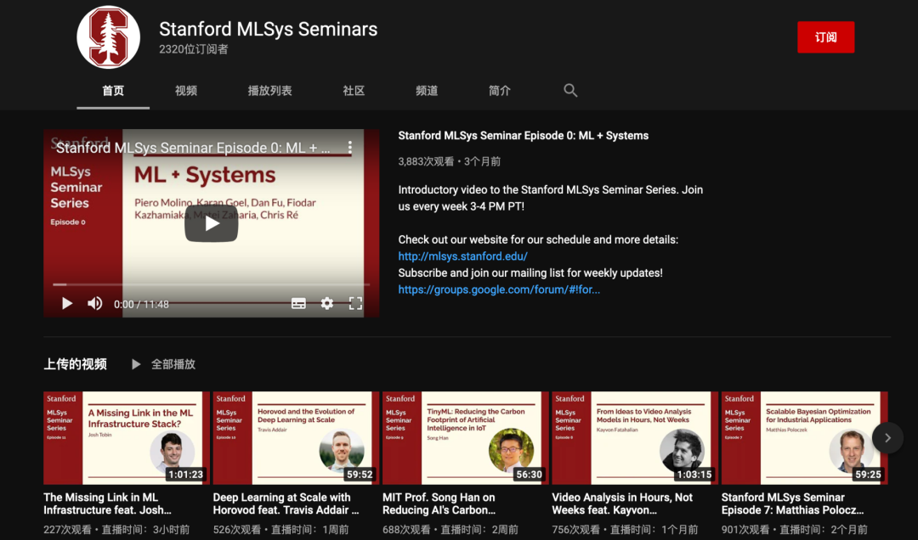918x540 pixels.
Task: Click the Stanford channel avatar logo
Action: pos(108,37)
